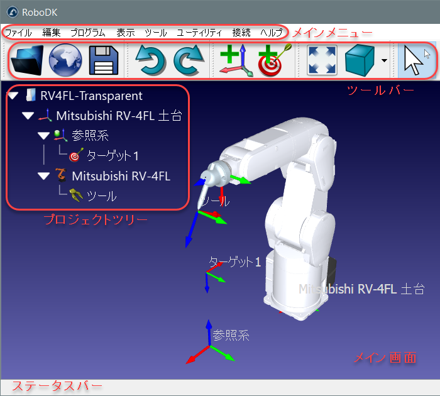The image size is (440, 396).
Task: Click the gripper icon beside ツール
Action: tap(76, 195)
